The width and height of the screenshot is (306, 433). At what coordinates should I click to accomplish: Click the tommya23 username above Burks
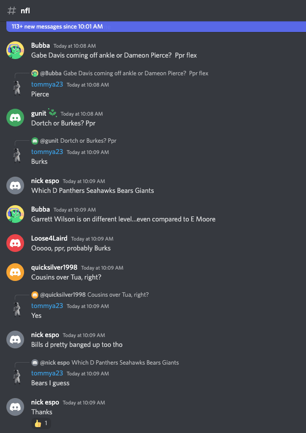tap(47, 152)
